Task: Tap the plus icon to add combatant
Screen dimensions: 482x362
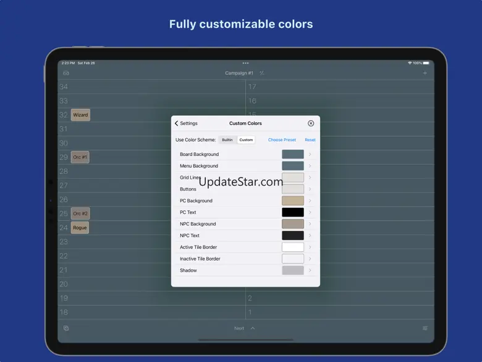Action: pyautogui.click(x=425, y=73)
